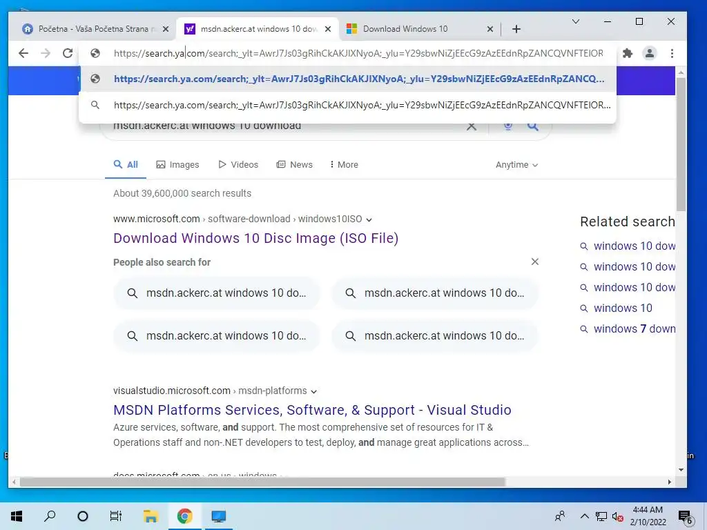Click the scroll right arrow button
The height and width of the screenshot is (530, 707).
tap(670, 482)
